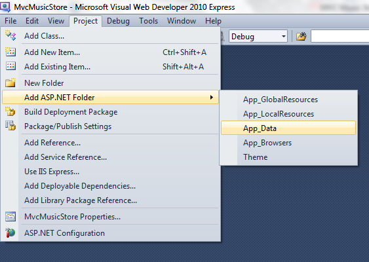Choose Add Library Package Reference... entry

tap(110, 200)
